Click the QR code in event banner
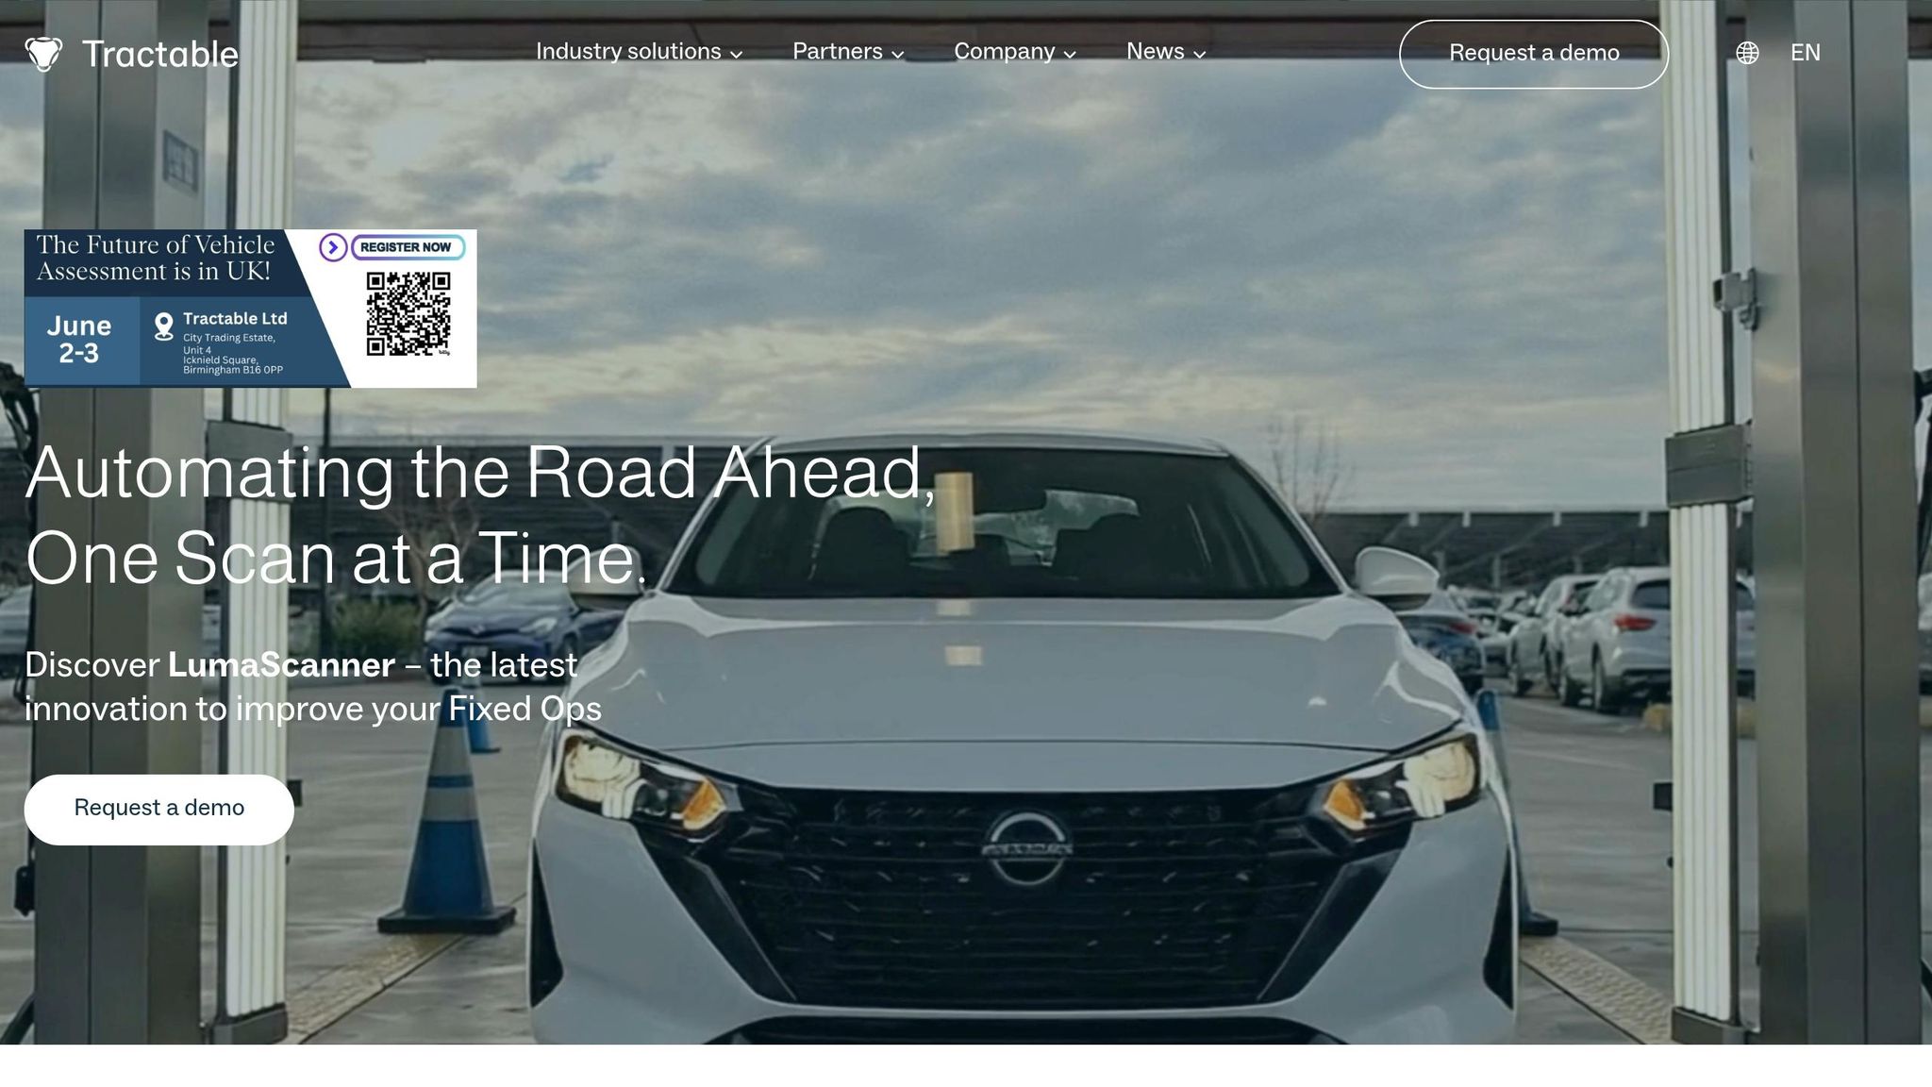This screenshot has width=1932, height=1087. 408,314
